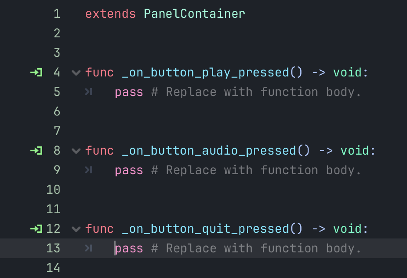Click the pass keyword on line 5
The width and height of the screenshot is (407, 278).
[129, 92]
